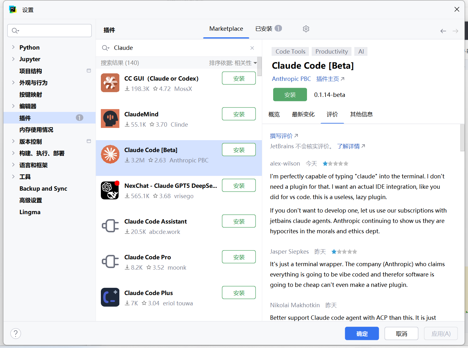468x348 pixels.
Task: Expand the 外观与行为 settings node
Action: tap(13, 82)
